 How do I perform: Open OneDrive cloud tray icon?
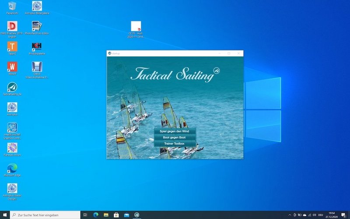pos(304,215)
